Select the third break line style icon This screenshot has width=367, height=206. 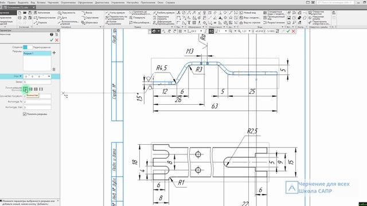(x=36, y=89)
